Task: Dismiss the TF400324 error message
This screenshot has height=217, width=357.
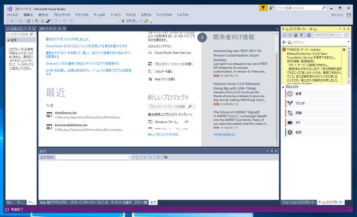Action: (x=344, y=50)
